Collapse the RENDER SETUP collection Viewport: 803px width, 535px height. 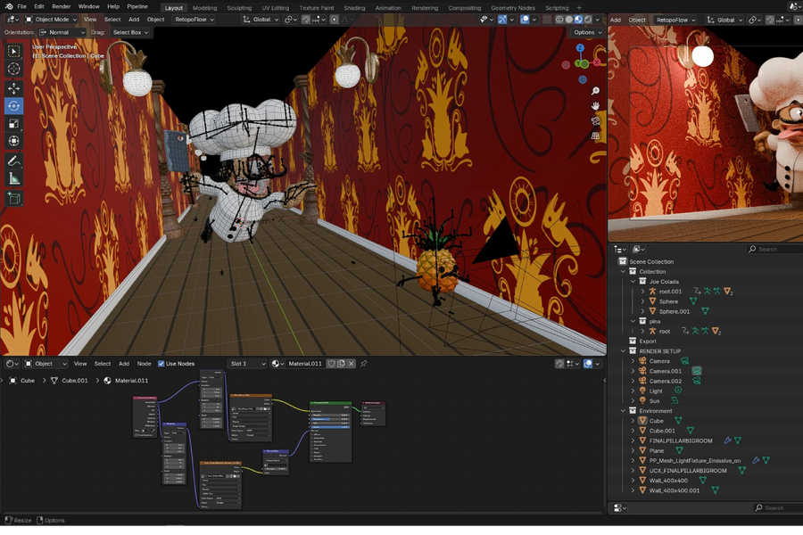[624, 351]
